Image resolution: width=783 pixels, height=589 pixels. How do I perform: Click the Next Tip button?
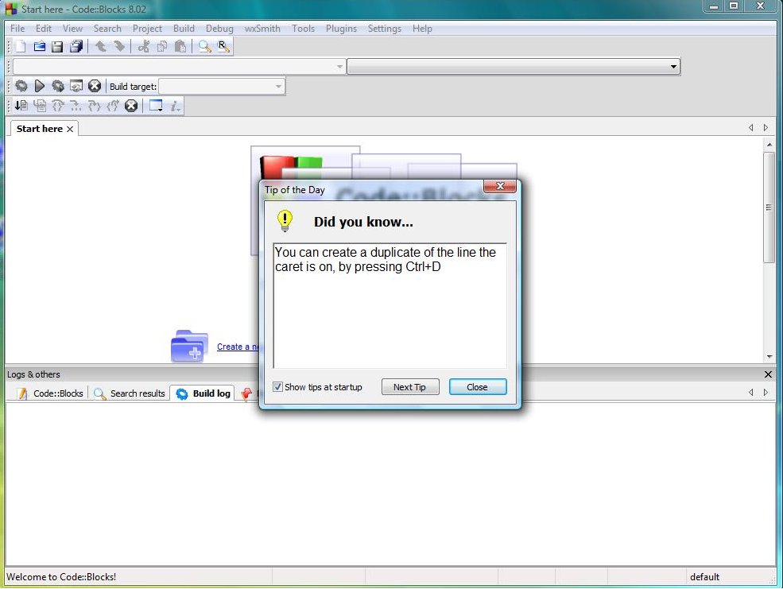click(410, 387)
